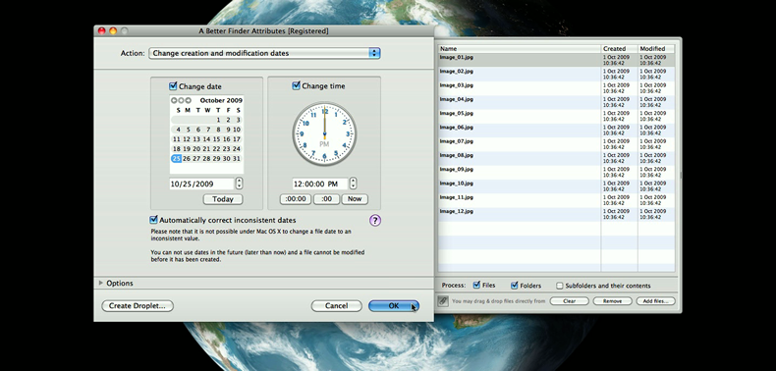Image resolution: width=776 pixels, height=371 pixels.
Task: Select day 15 in October calendar
Action: pyautogui.click(x=216, y=139)
